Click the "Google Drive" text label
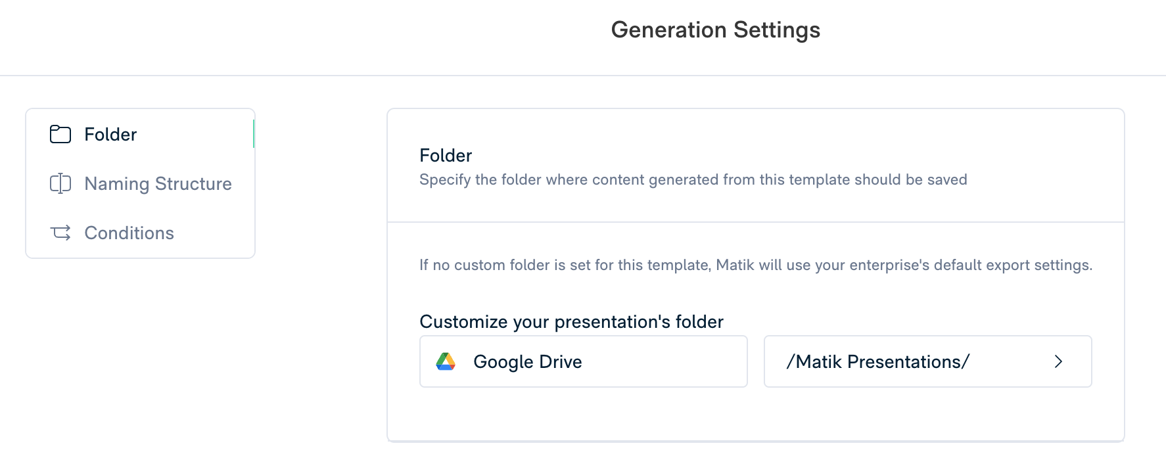The image size is (1166, 456). point(527,362)
